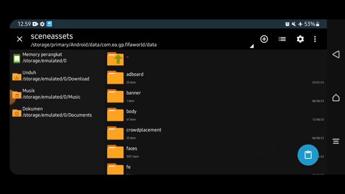The height and width of the screenshot is (194, 345).
Task: Click the 'faces' folder name
Action: 132,149
